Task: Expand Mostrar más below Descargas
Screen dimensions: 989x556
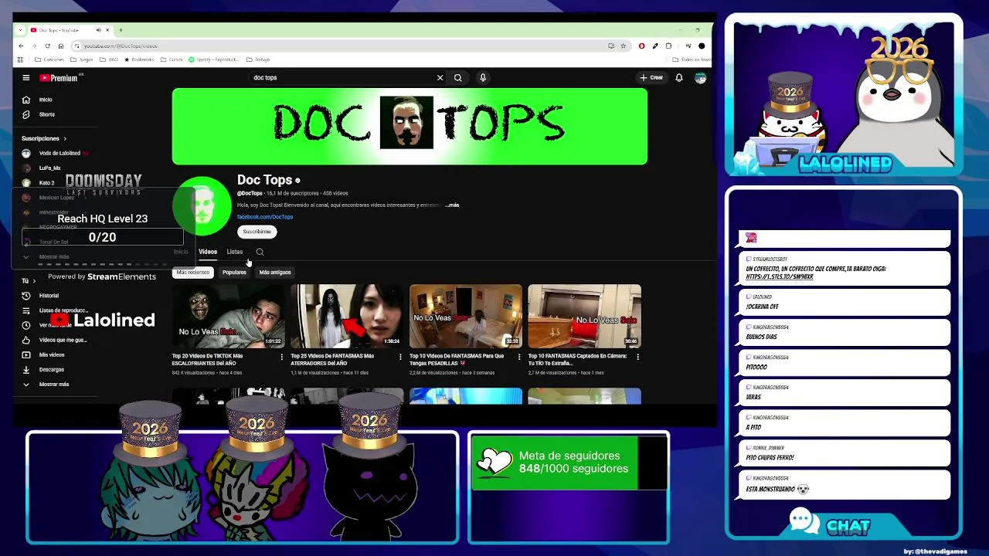Action: tap(47, 384)
